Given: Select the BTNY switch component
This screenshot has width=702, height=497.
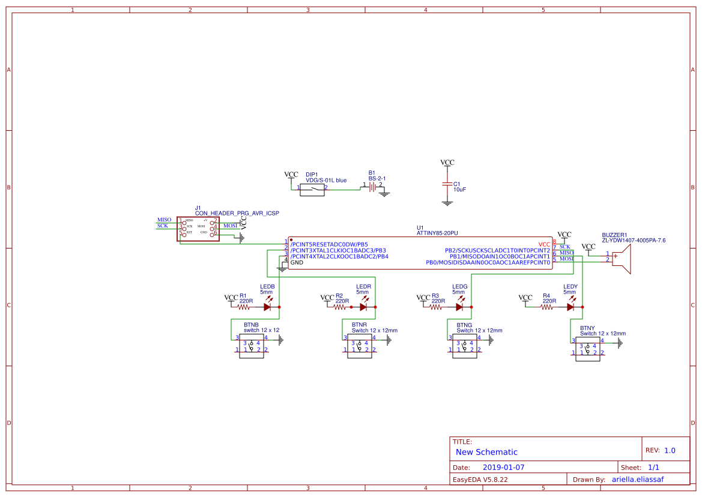Looking at the screenshot, I should point(588,349).
